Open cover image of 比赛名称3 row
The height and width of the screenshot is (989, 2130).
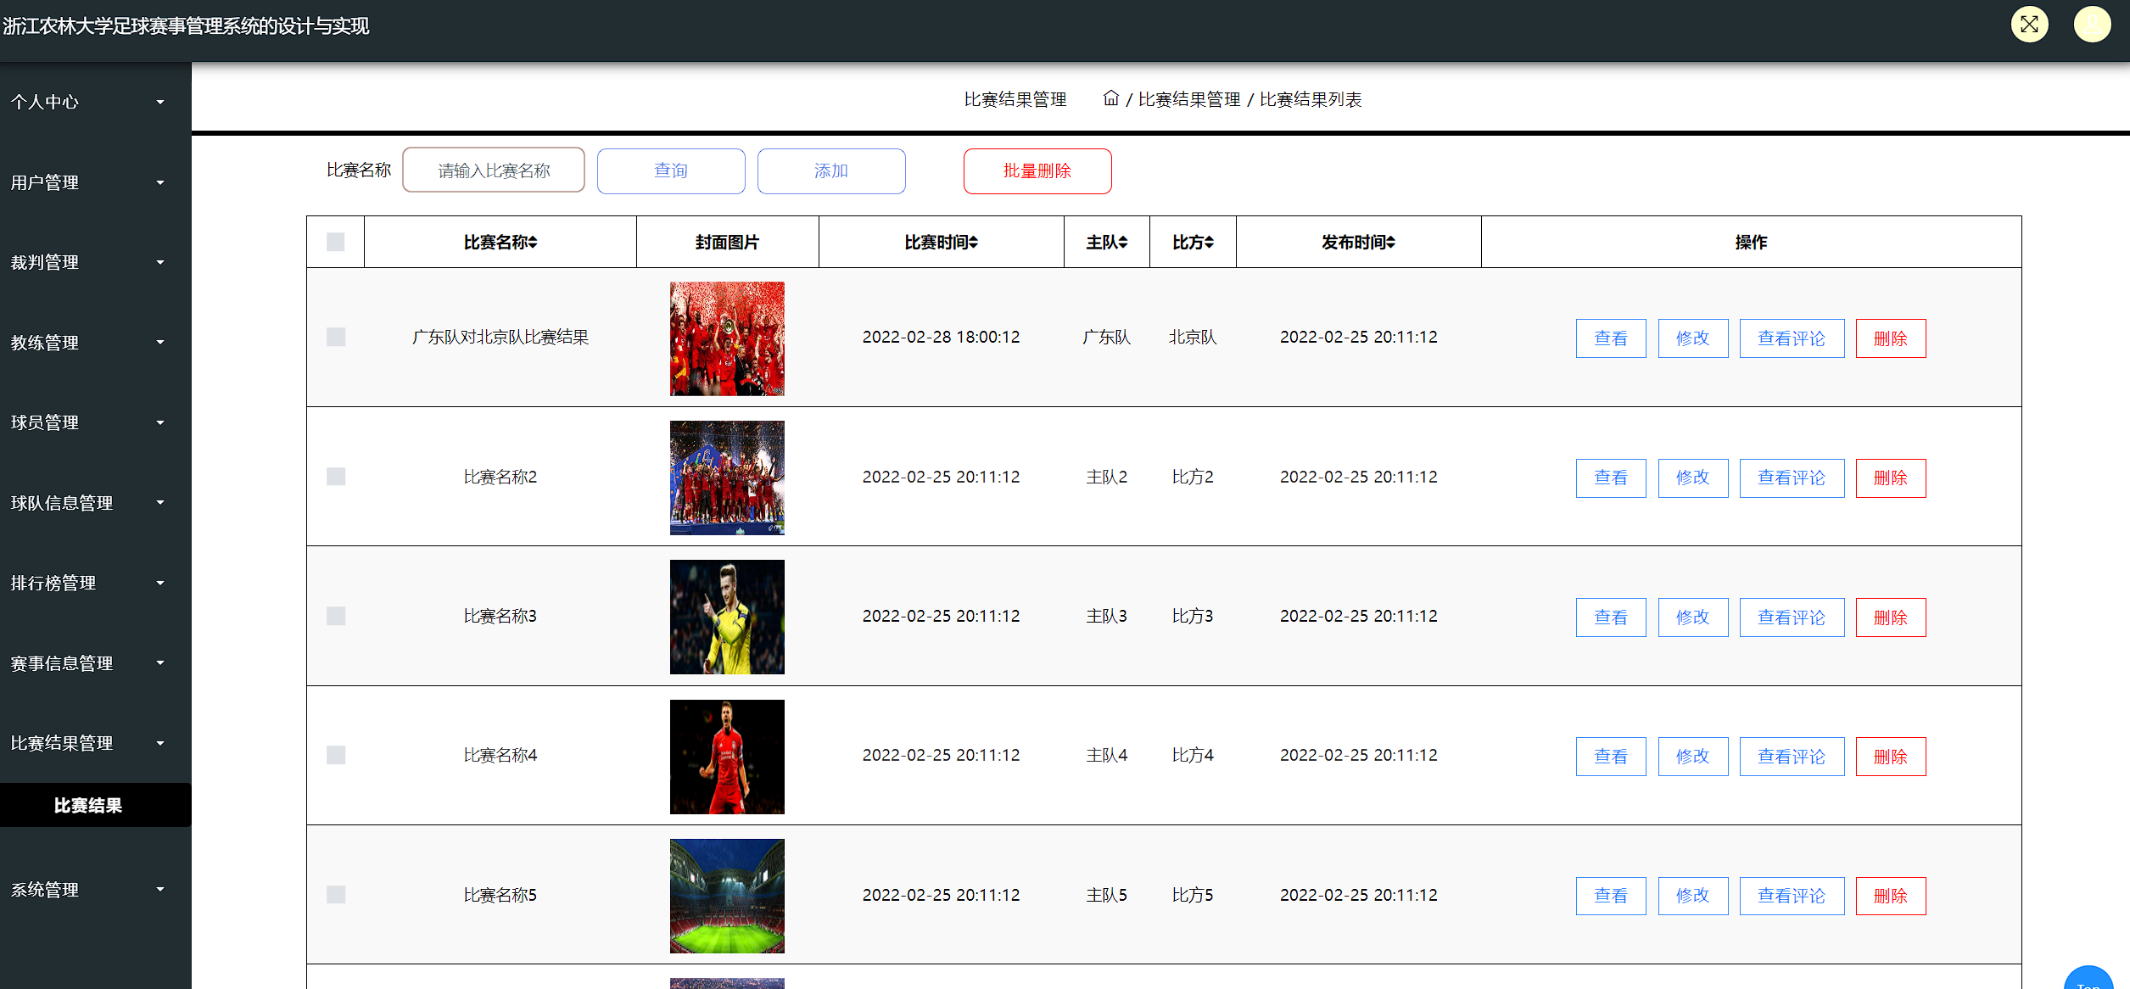[x=727, y=617]
